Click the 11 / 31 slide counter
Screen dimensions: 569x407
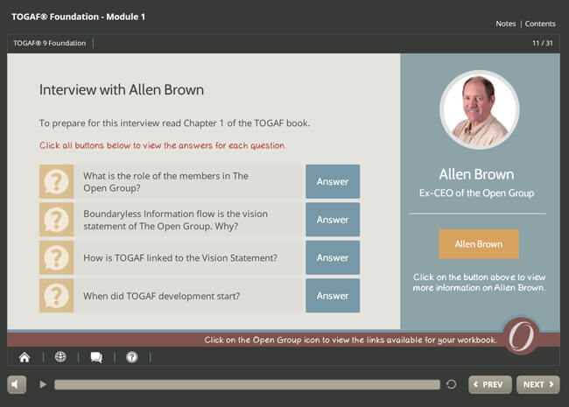click(x=543, y=43)
